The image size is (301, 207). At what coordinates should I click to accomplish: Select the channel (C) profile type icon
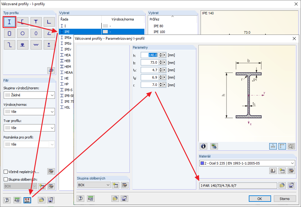(x=23, y=22)
